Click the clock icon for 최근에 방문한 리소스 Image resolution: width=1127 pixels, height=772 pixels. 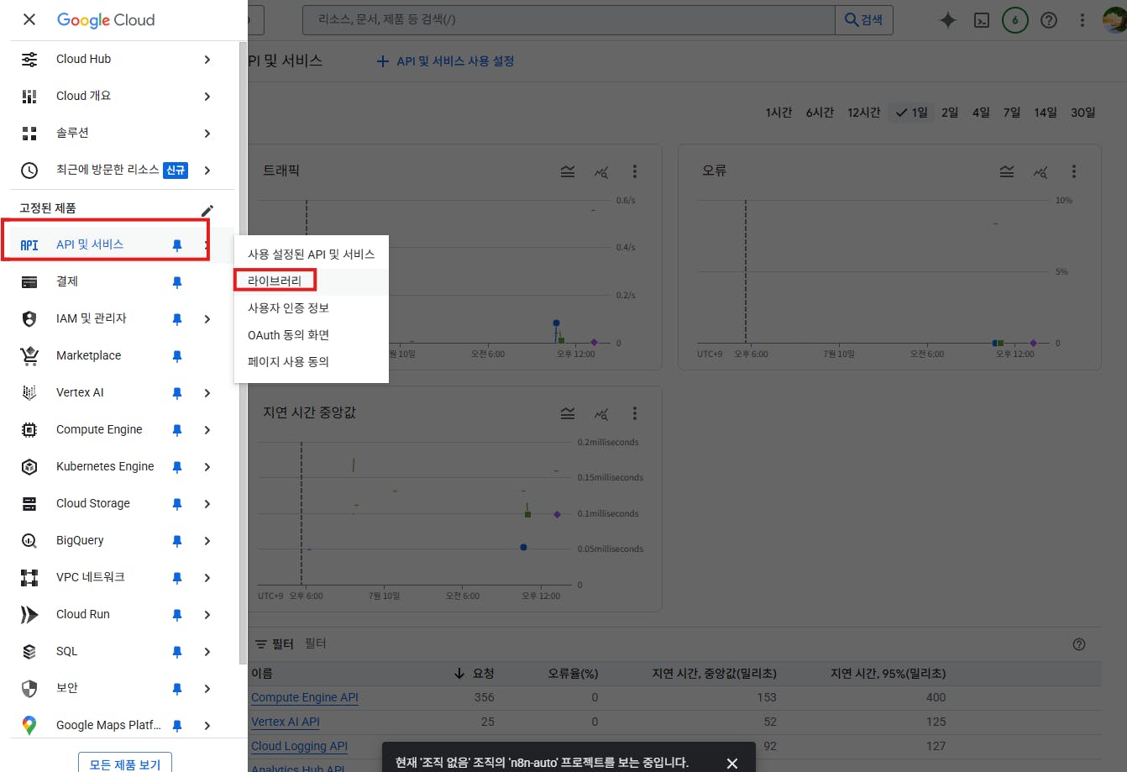click(x=29, y=171)
